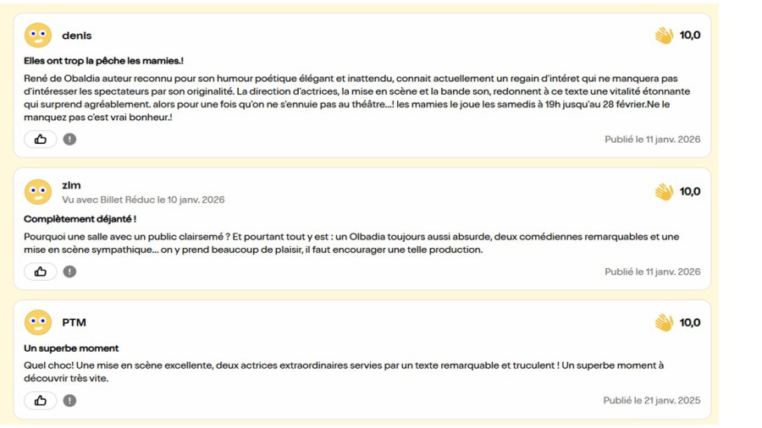Click thumbs-up on zim's review

point(40,272)
